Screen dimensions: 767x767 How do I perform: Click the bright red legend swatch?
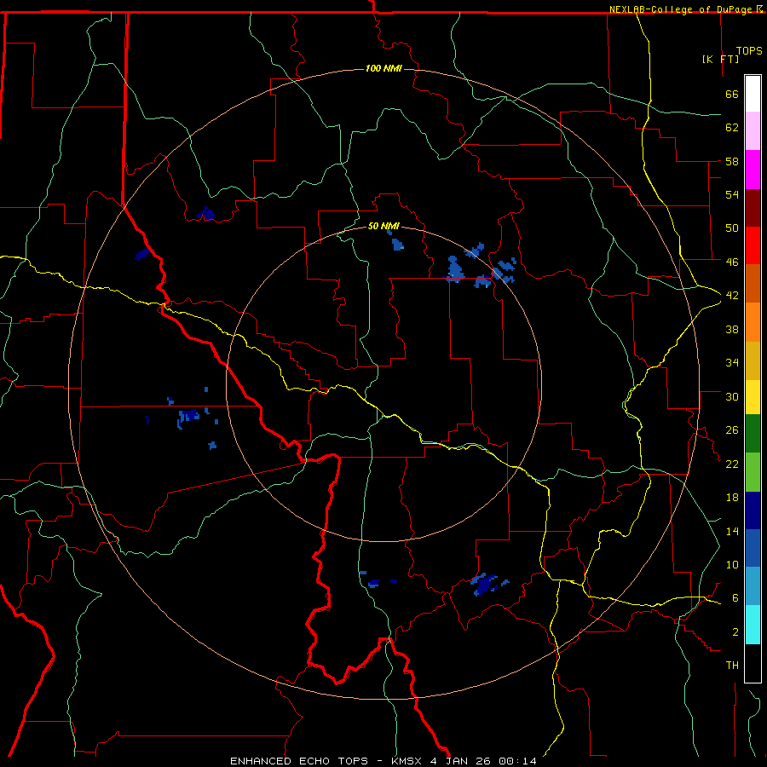pyautogui.click(x=753, y=245)
